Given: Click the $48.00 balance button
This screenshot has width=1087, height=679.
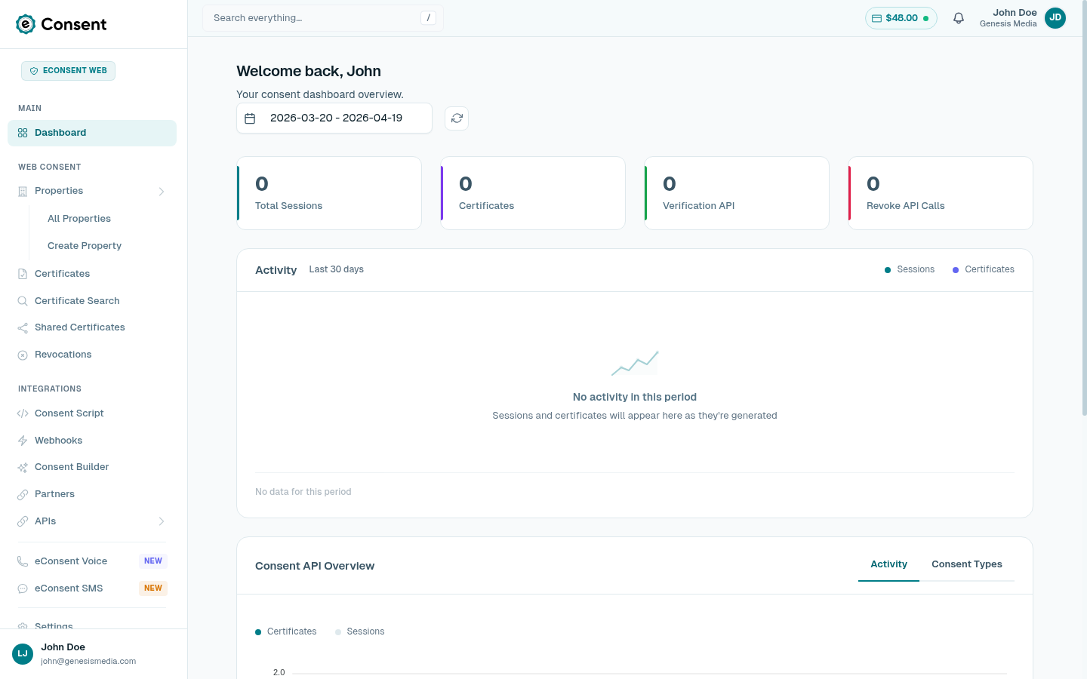Looking at the screenshot, I should pyautogui.click(x=901, y=18).
